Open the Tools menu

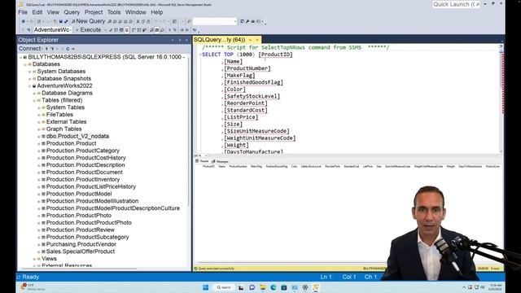pos(114,12)
